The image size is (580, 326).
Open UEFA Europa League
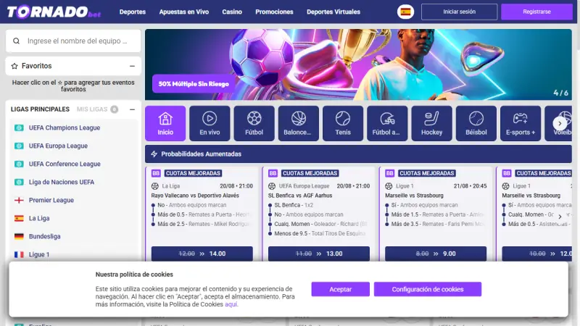point(58,146)
